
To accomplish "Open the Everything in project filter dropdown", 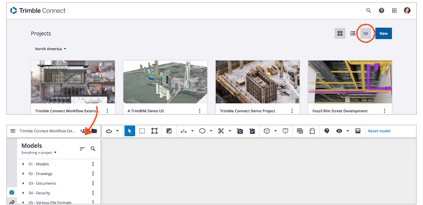I will coord(39,152).
